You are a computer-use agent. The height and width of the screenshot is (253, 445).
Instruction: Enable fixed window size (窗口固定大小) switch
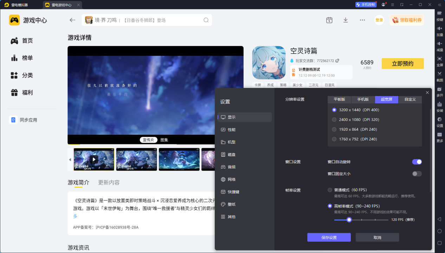click(417, 174)
